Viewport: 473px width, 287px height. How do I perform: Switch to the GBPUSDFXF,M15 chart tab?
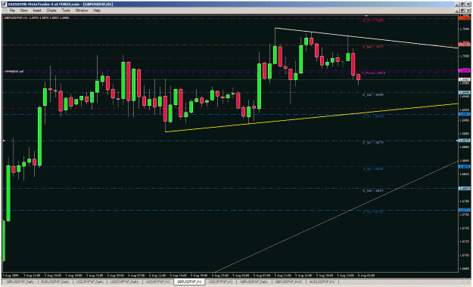(288, 282)
